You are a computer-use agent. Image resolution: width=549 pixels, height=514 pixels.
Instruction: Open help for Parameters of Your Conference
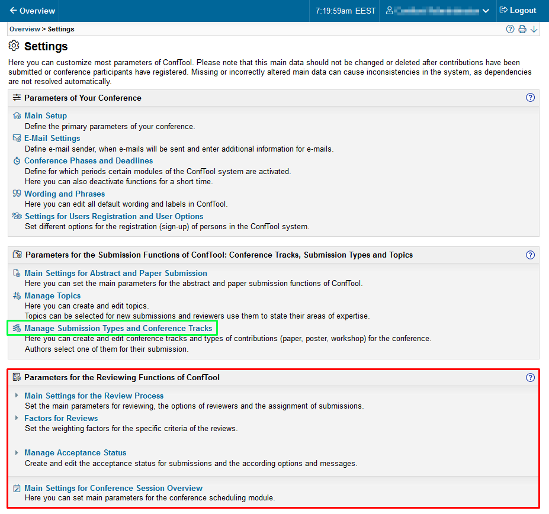coord(531,97)
